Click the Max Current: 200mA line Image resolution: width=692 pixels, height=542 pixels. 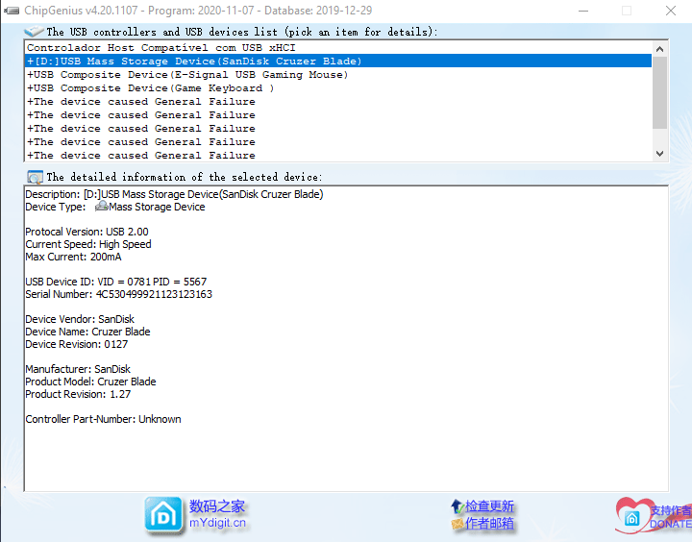coord(73,257)
